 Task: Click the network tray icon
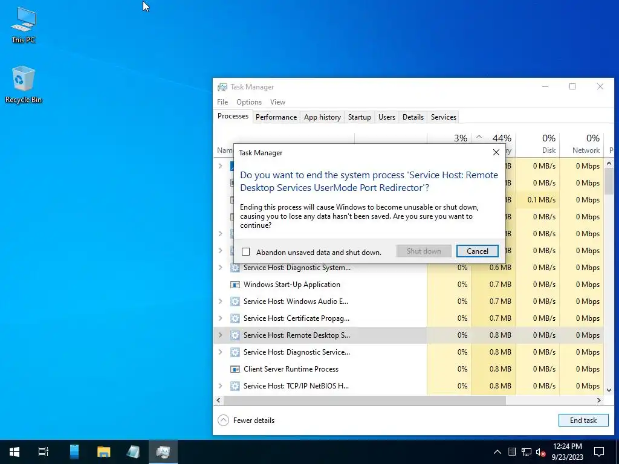(x=527, y=452)
